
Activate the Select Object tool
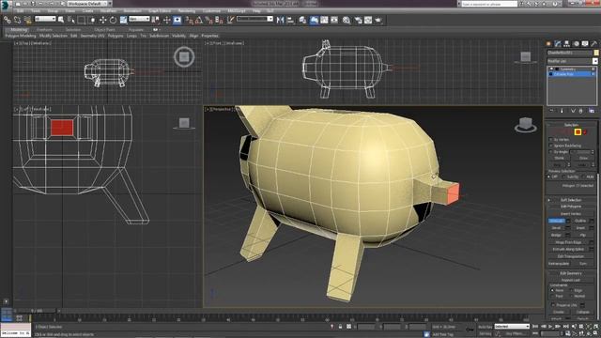coord(60,20)
